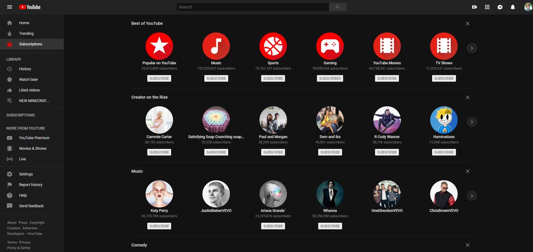Subscribe to Satisfying Soap Crunching channel
The width and height of the screenshot is (533, 252).
point(216,152)
